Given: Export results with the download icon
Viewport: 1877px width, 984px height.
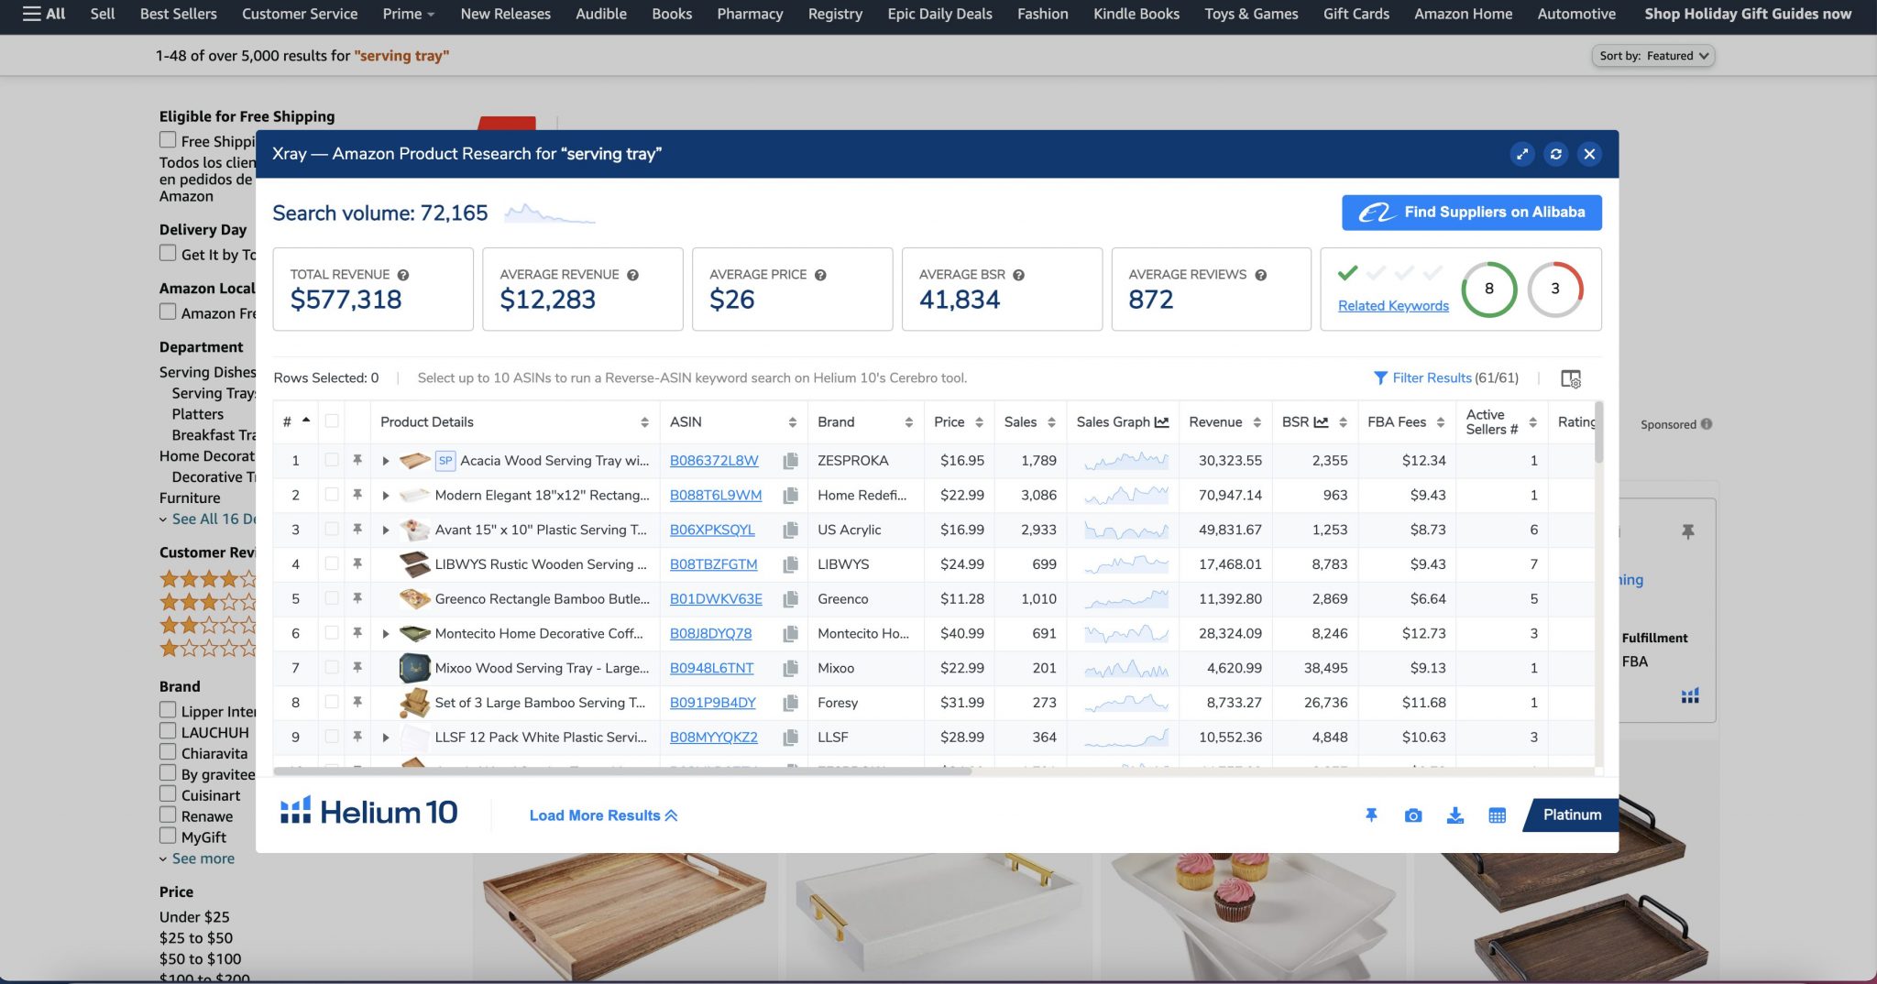Looking at the screenshot, I should 1456,815.
